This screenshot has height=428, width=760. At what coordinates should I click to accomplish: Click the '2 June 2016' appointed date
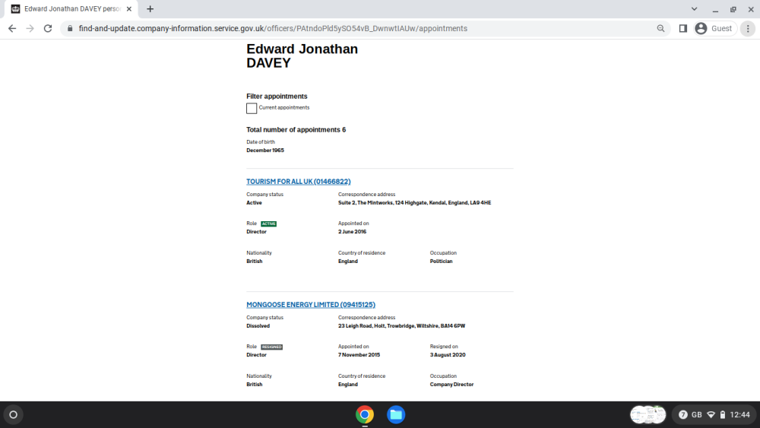click(352, 232)
